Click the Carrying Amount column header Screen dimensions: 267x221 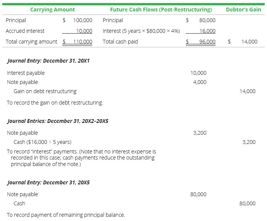click(x=52, y=10)
